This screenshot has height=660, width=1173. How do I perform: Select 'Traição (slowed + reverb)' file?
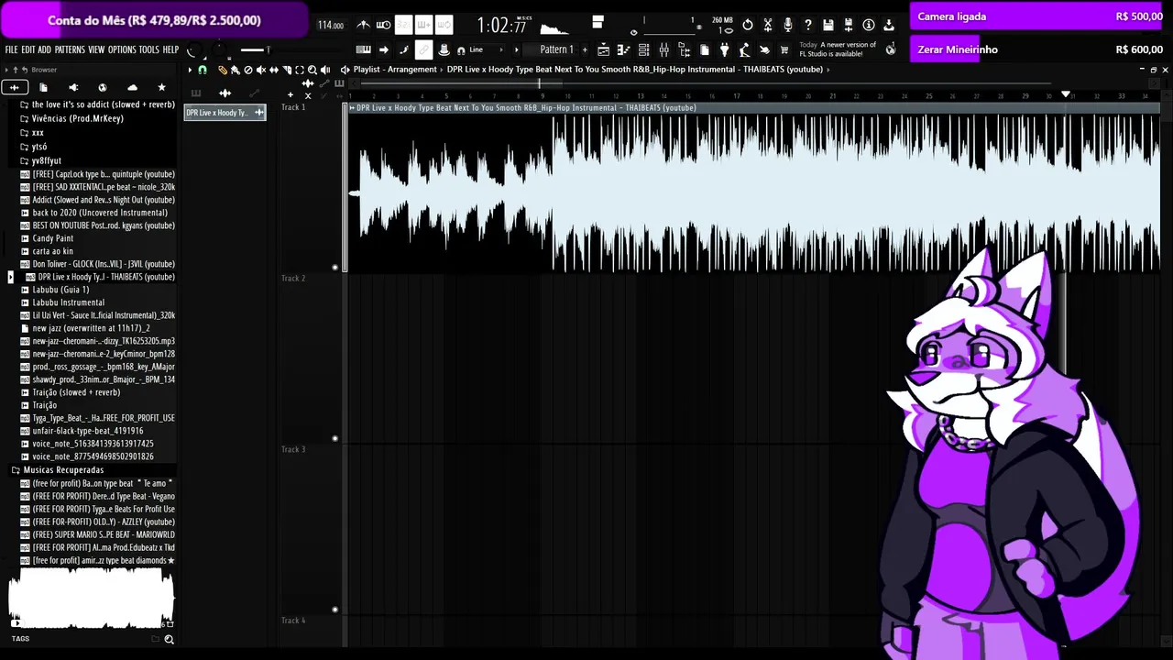pyautogui.click(x=76, y=392)
